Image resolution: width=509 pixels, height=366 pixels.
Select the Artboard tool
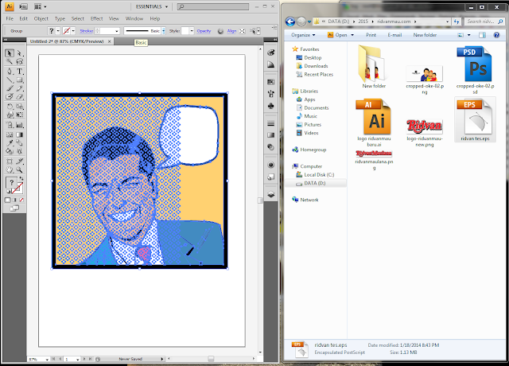tap(10, 161)
